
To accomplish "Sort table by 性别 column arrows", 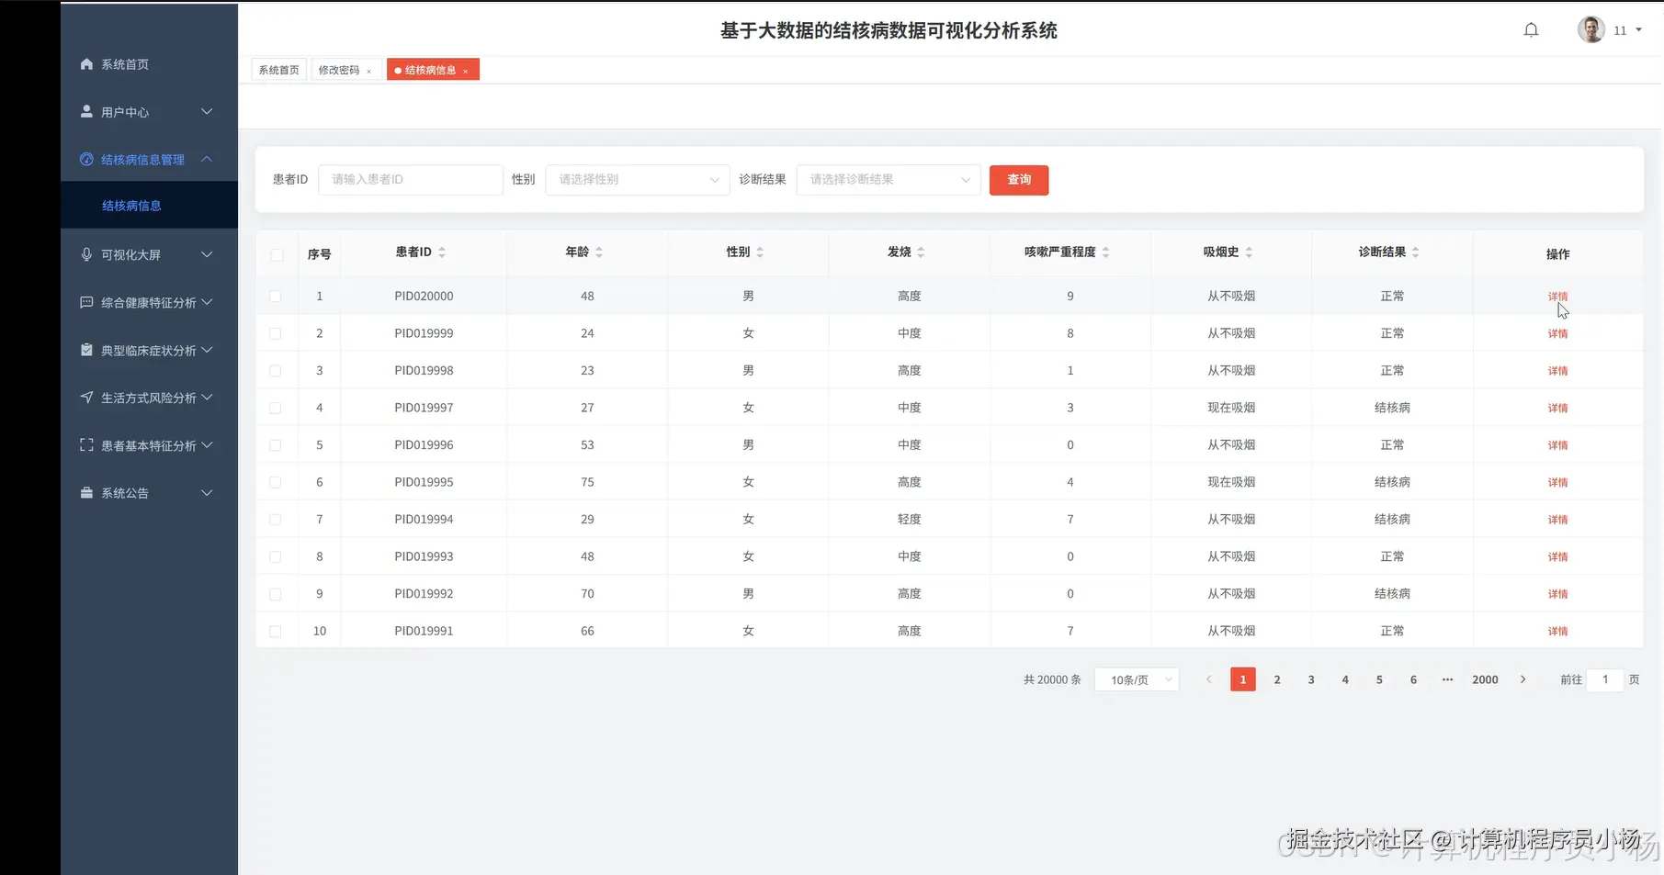I will click(760, 252).
